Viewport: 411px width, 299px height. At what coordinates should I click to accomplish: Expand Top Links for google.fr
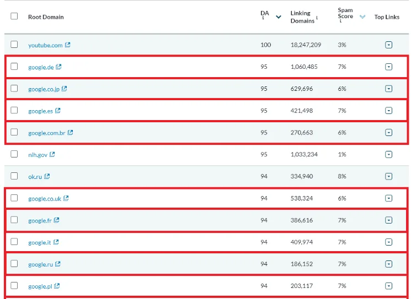pos(389,220)
